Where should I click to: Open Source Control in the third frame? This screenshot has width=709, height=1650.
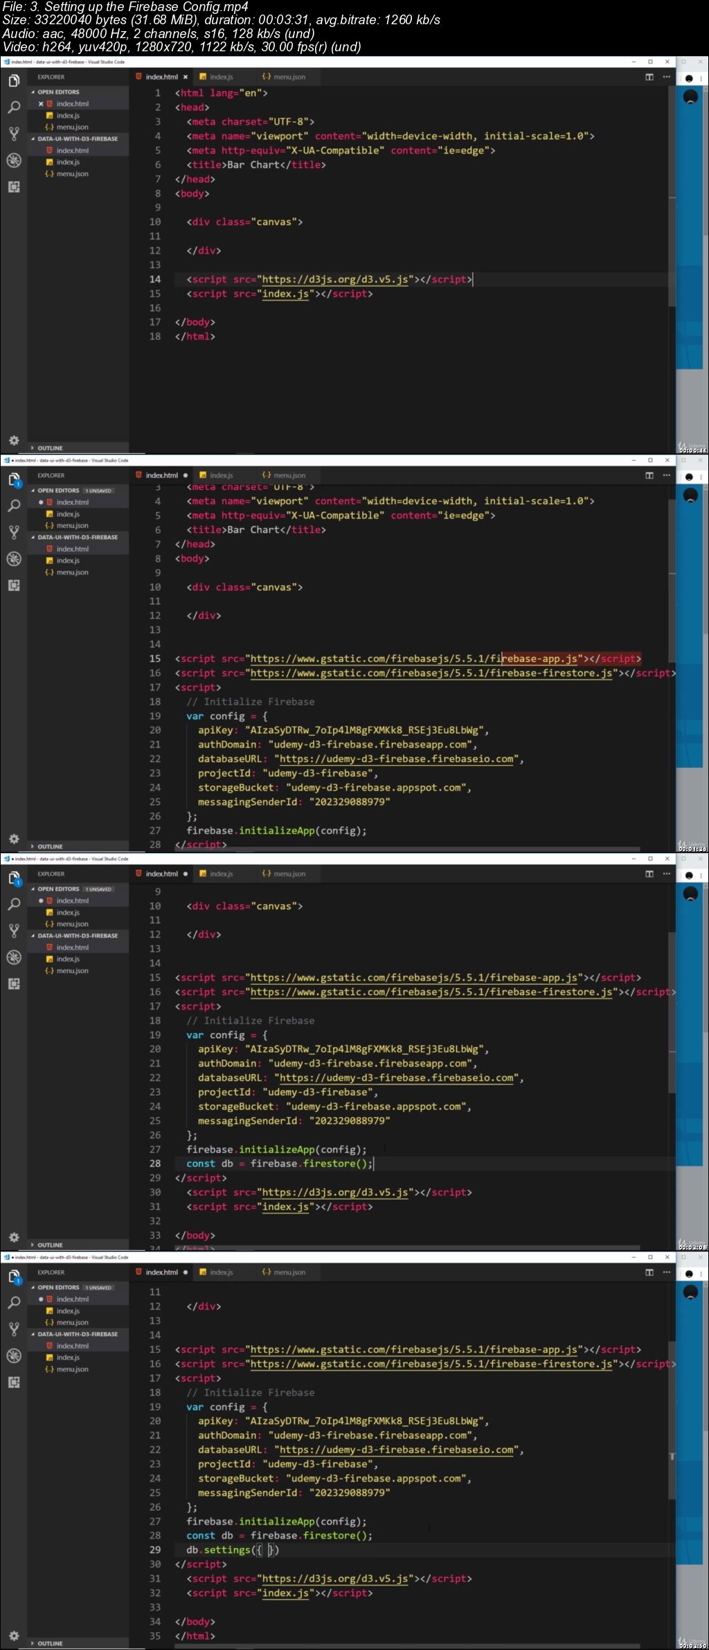pyautogui.click(x=14, y=931)
